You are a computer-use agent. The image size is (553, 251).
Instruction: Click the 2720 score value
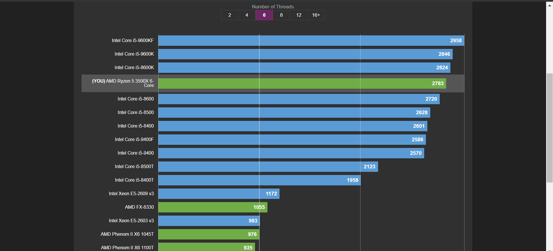click(431, 99)
